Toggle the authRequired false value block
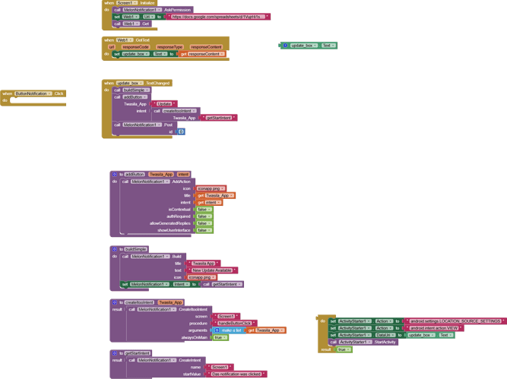 [210, 216]
